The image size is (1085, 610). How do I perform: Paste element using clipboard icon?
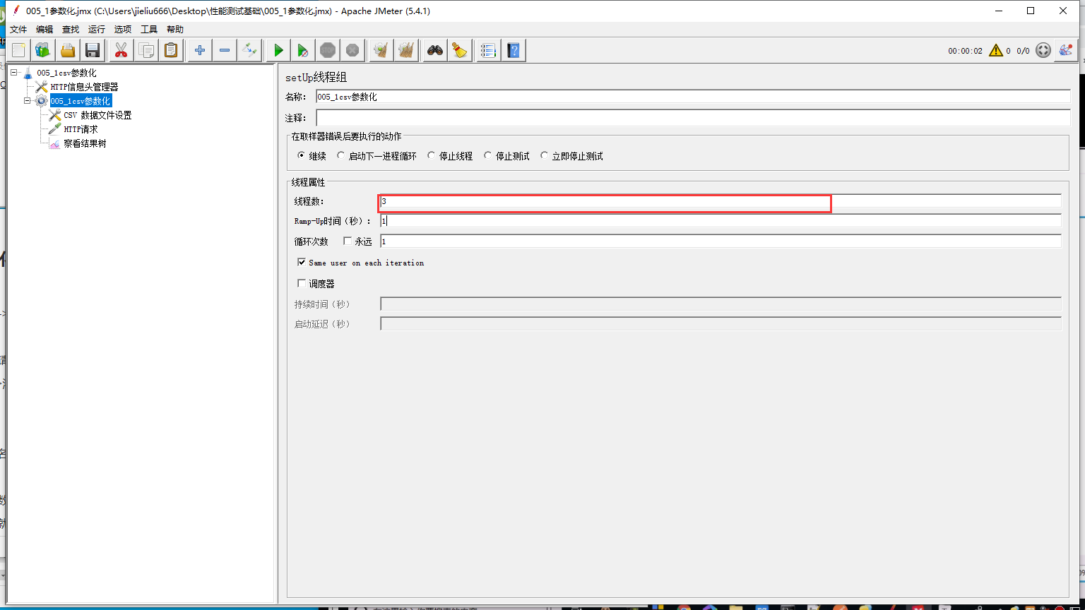(x=170, y=50)
